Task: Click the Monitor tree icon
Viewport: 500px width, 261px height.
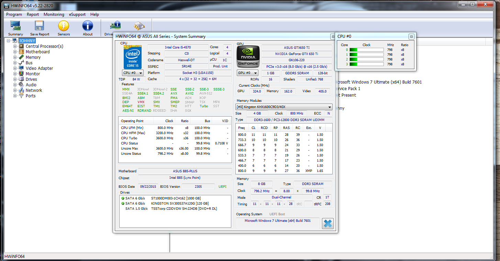Action: click(21, 74)
